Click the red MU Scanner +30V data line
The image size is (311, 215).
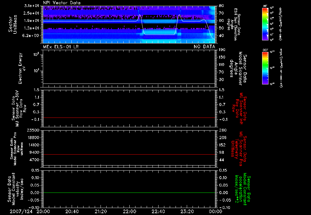coord(129,118)
